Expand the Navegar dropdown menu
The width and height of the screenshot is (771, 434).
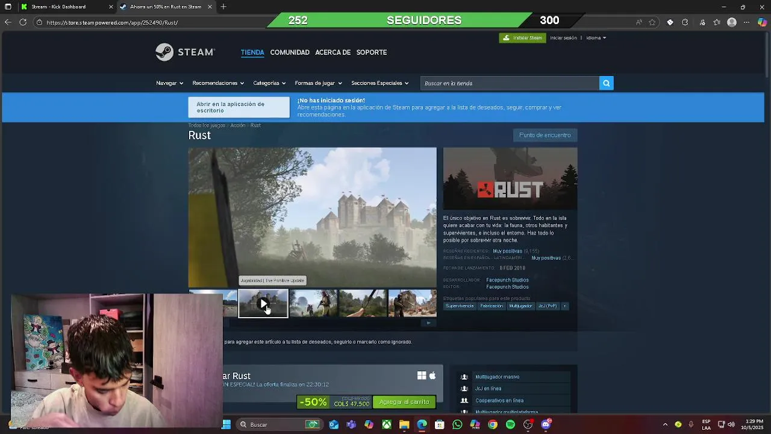tap(169, 83)
